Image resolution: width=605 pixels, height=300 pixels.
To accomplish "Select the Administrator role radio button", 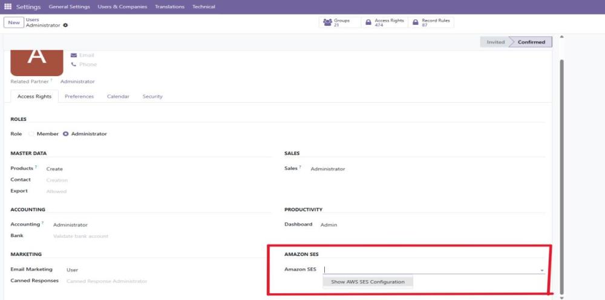I will click(66, 133).
